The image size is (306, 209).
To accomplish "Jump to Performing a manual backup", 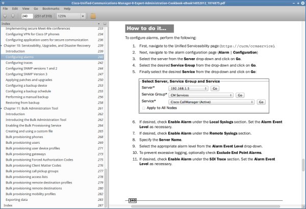I will (x=28, y=97).
